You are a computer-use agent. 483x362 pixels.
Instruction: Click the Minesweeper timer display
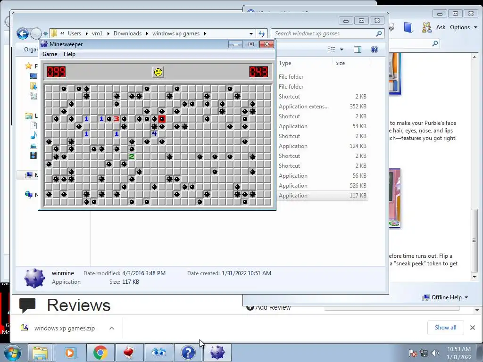(x=258, y=72)
